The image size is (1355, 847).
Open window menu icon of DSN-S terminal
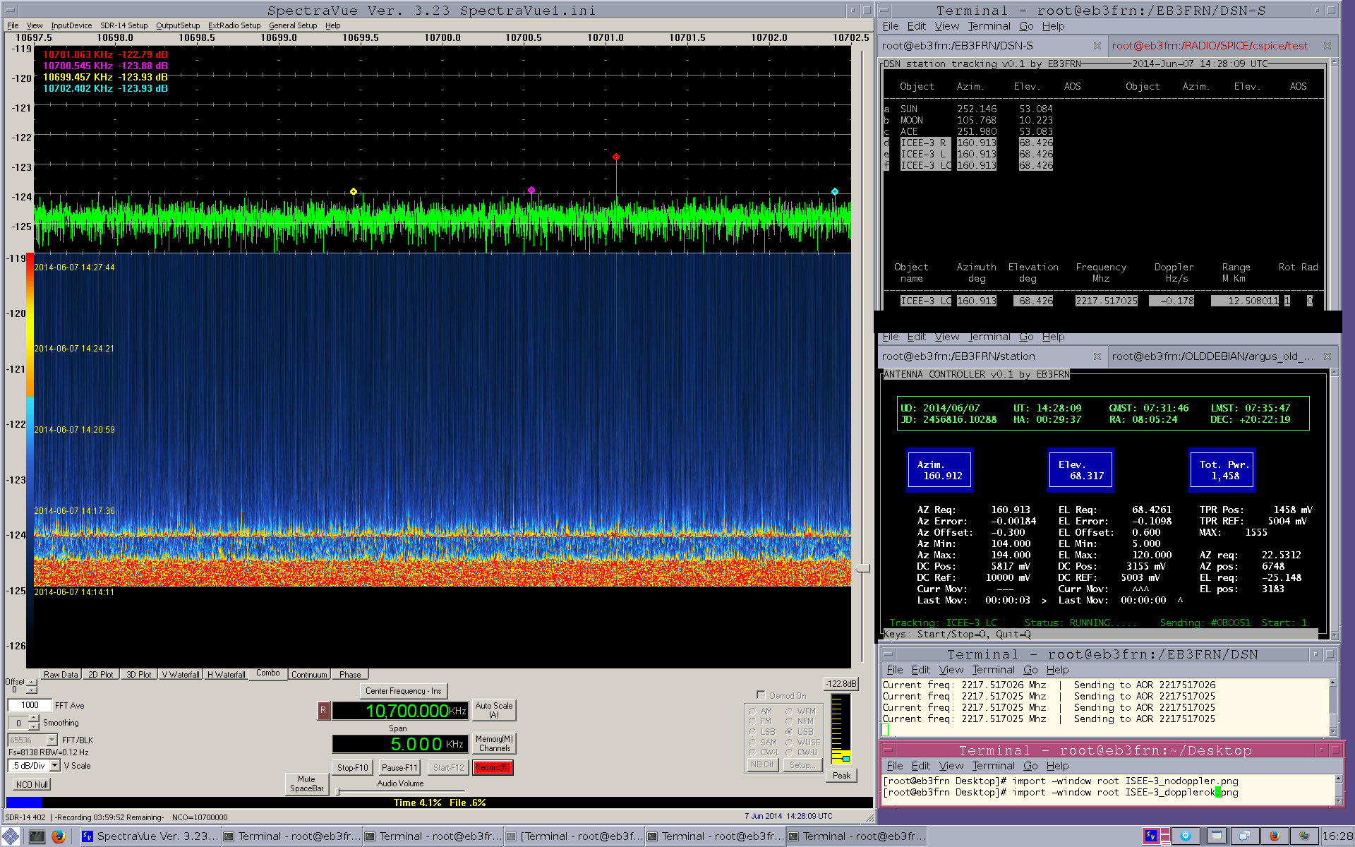pyautogui.click(x=885, y=11)
